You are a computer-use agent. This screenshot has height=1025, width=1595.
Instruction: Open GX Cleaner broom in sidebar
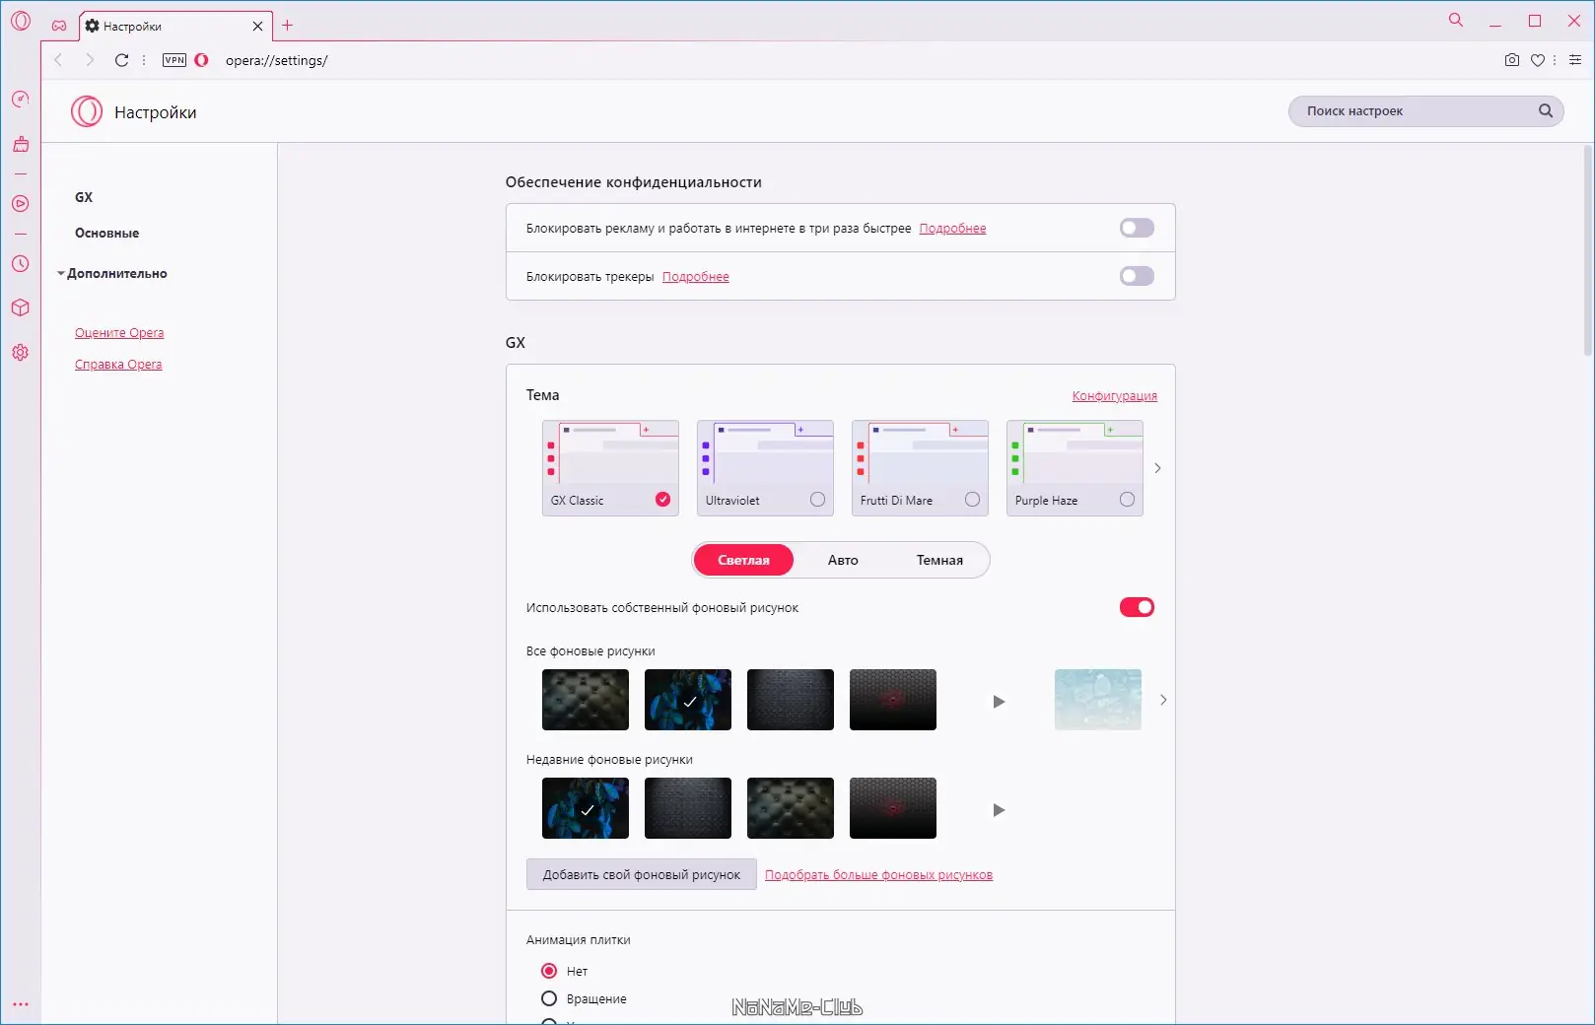21,144
